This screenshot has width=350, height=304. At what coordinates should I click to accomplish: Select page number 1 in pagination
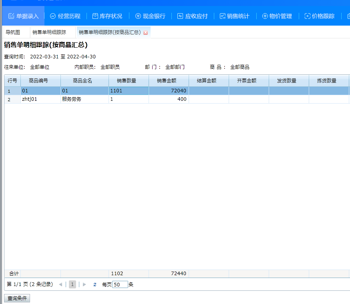click(x=72, y=284)
